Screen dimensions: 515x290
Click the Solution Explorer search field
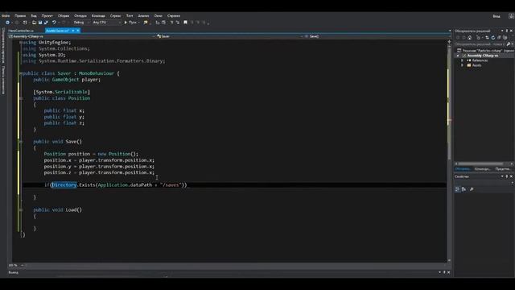(480, 44)
